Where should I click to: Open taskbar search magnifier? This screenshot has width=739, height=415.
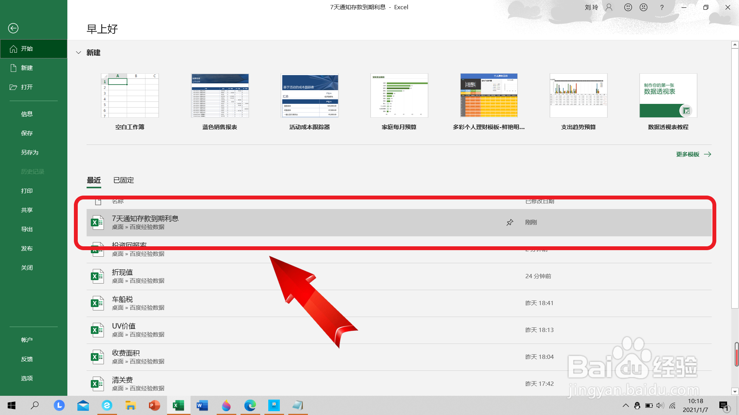pos(35,405)
